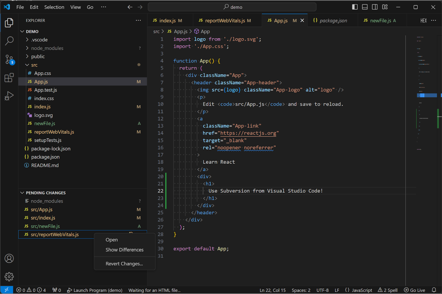
Task: Click the UTF-8 encoding indicator
Action: [x=323, y=290]
